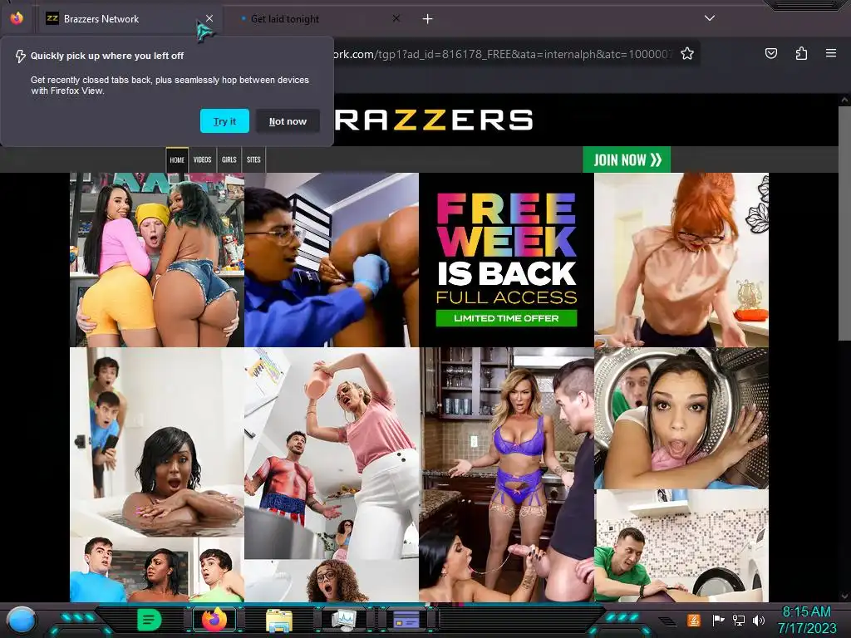Viewport: 851px width, 638px height.
Task: Bookmark this page with the star icon
Action: pos(687,54)
